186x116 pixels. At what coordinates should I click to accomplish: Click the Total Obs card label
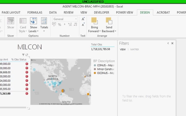(x=96, y=45)
